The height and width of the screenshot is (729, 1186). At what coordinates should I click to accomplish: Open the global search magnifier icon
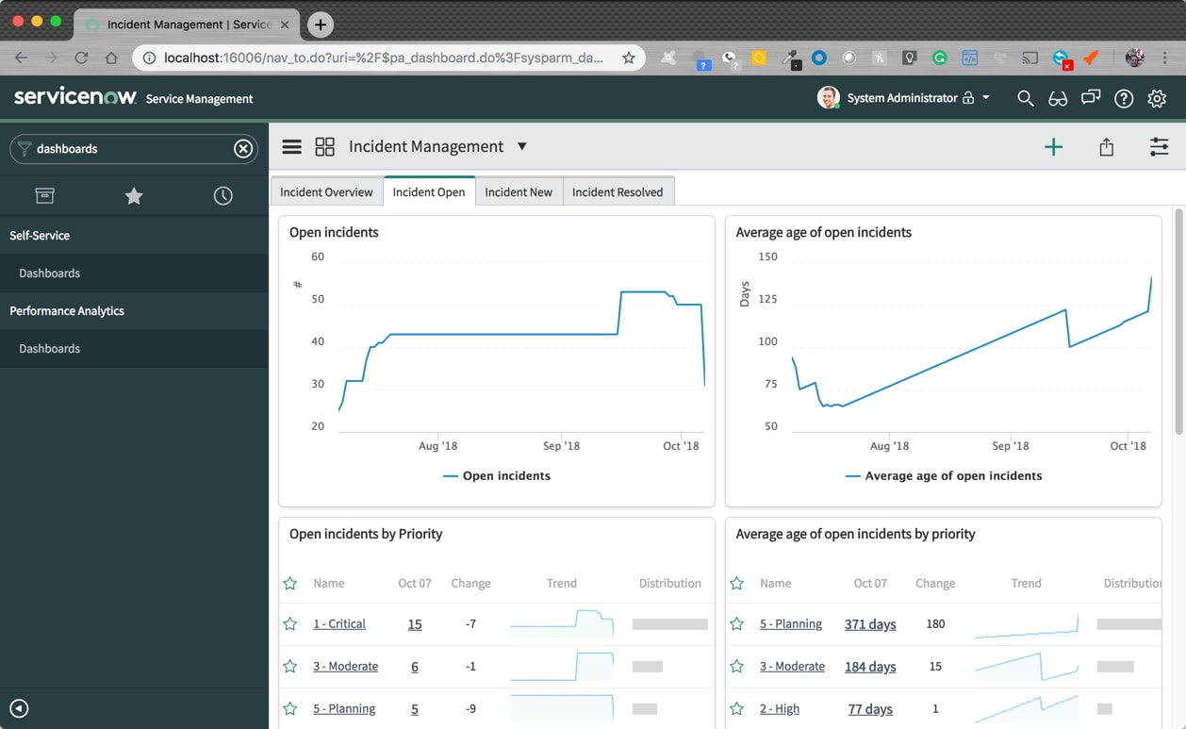click(x=1025, y=98)
